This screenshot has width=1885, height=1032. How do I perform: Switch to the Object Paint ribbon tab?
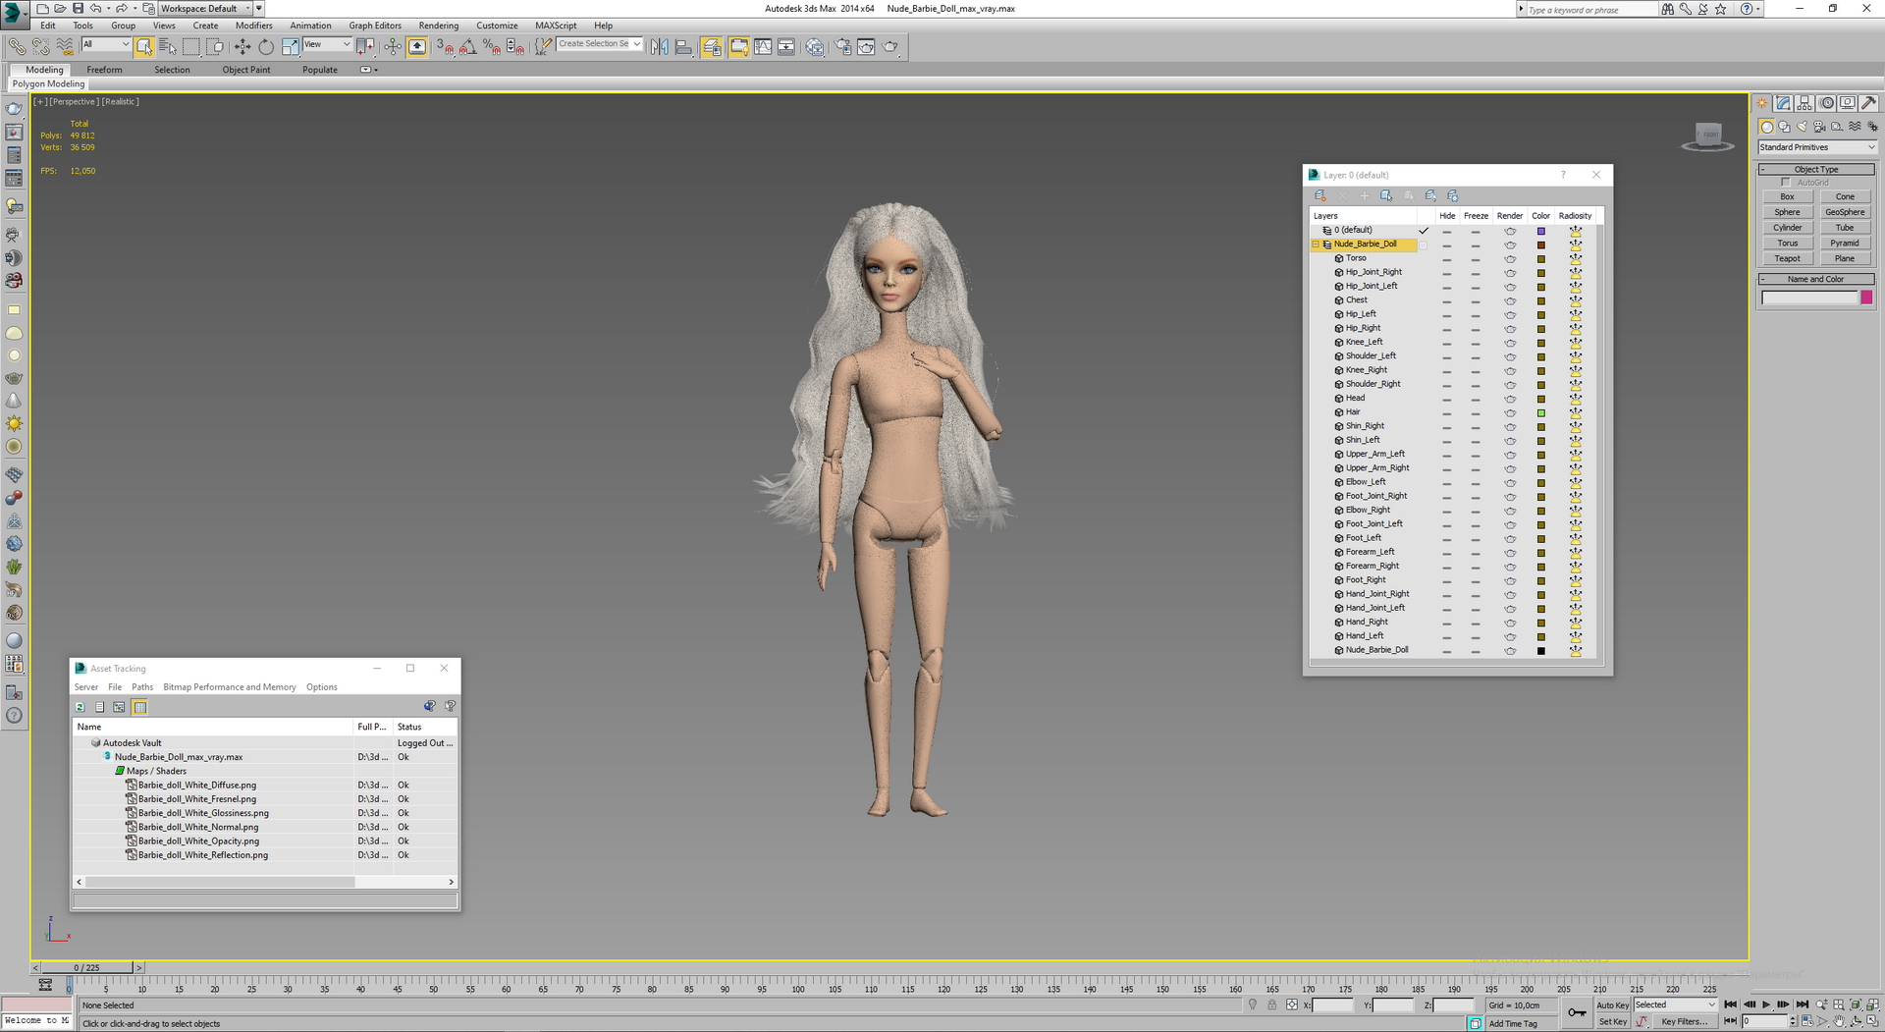pos(246,70)
